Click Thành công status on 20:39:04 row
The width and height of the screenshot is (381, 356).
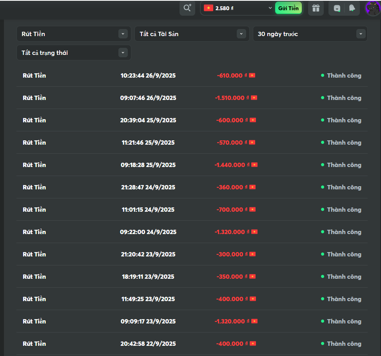tap(344, 120)
